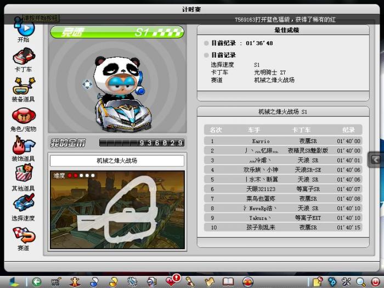Select ranking row of 欢乐族丶小神
This screenshot has width=384, height=288.
(283, 170)
